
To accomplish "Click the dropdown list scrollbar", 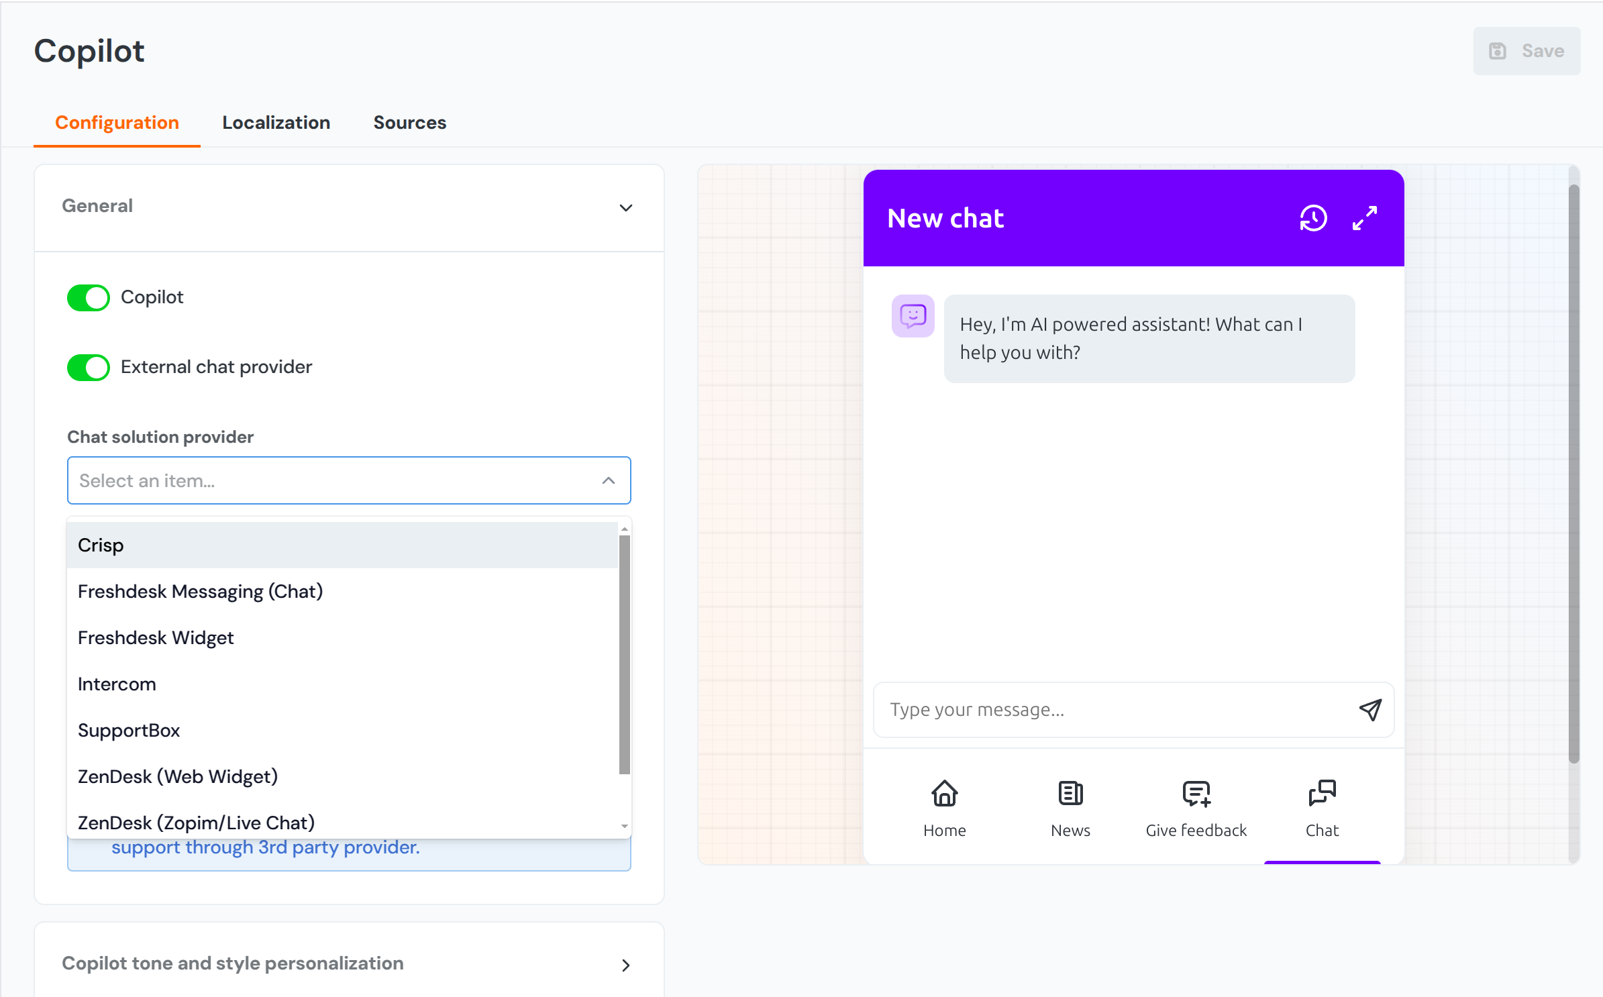I will coord(624,654).
